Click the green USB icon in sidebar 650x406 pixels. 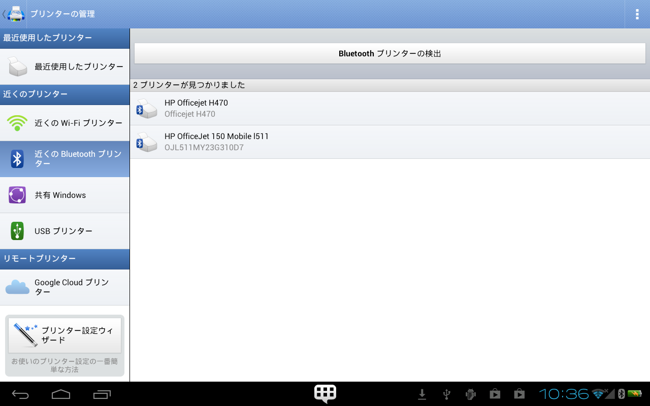pos(17,231)
